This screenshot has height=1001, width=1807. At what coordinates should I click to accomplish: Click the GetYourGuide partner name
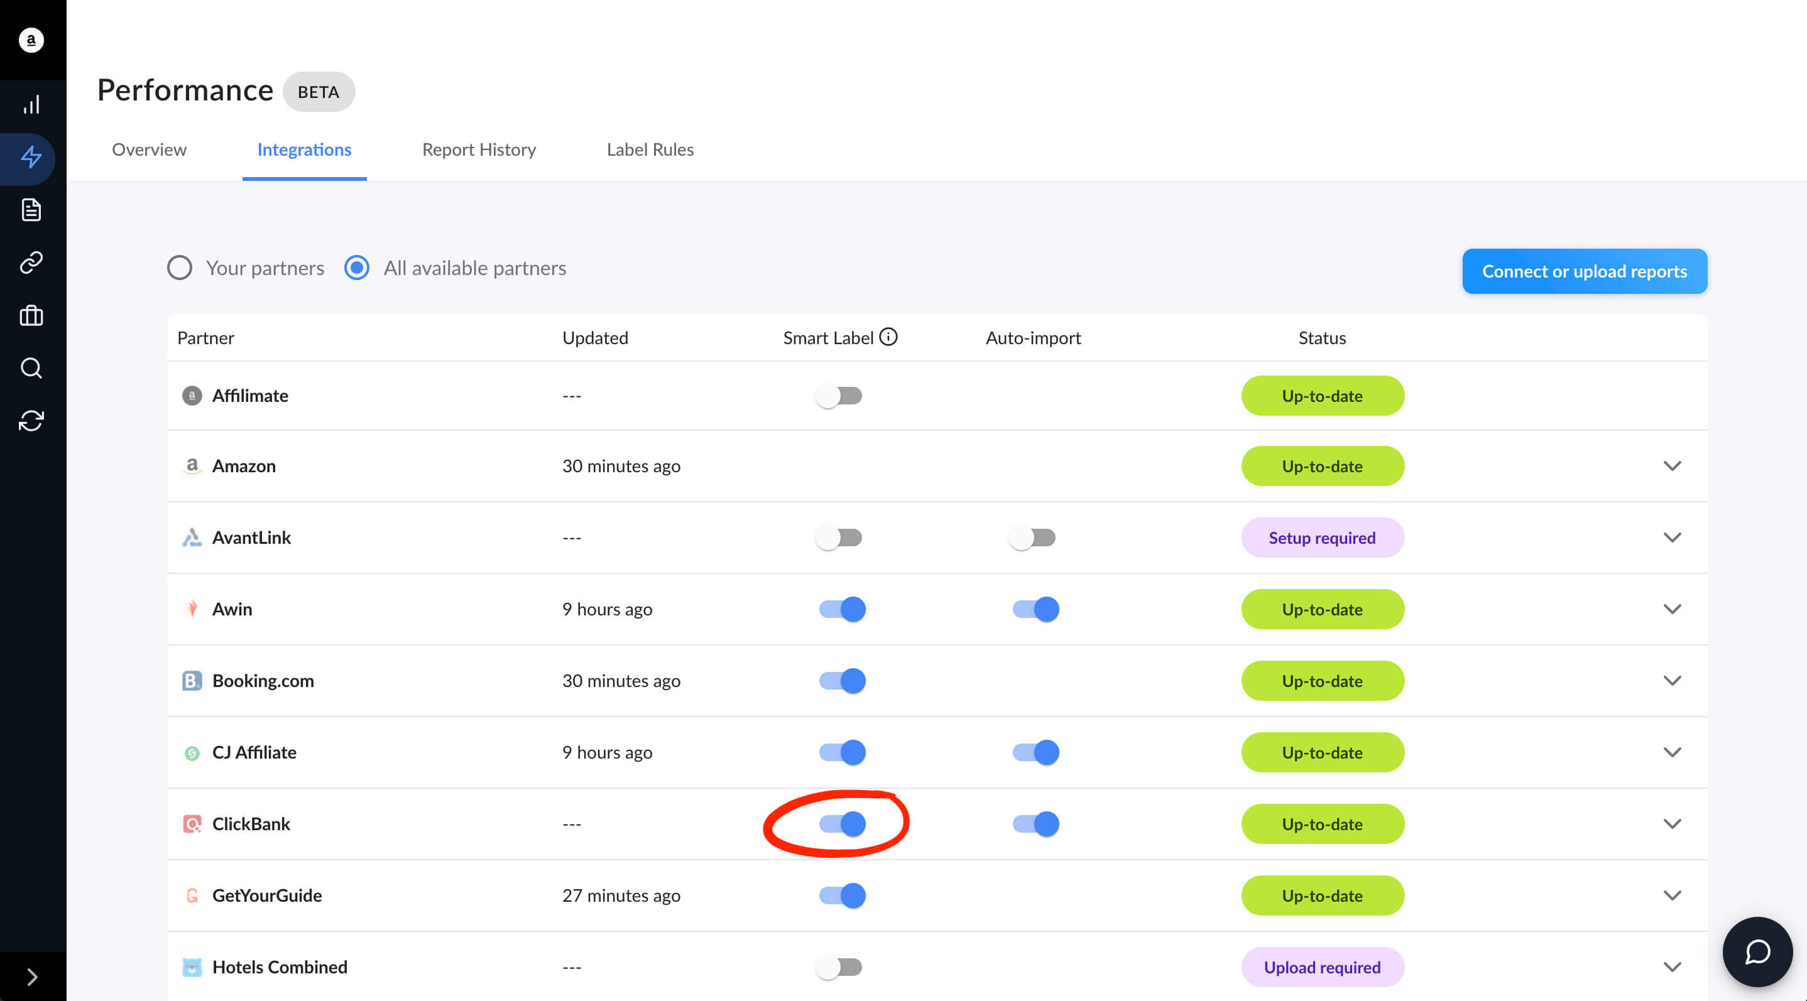[x=266, y=895]
